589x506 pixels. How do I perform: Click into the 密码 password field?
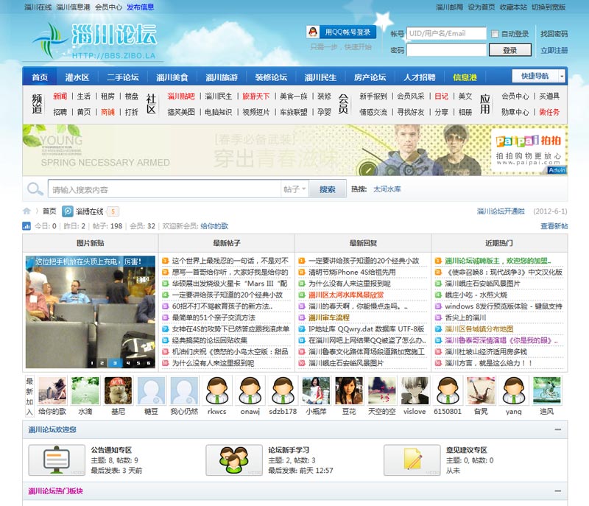tap(446, 50)
